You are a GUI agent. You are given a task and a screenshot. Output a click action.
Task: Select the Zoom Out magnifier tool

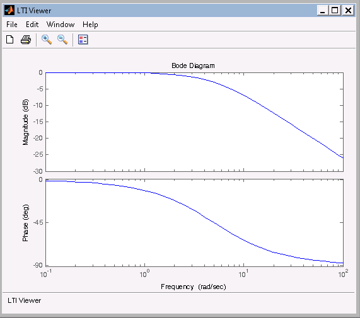(62, 40)
